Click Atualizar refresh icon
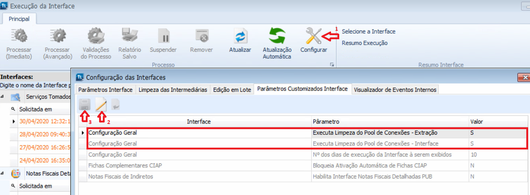 point(241,37)
